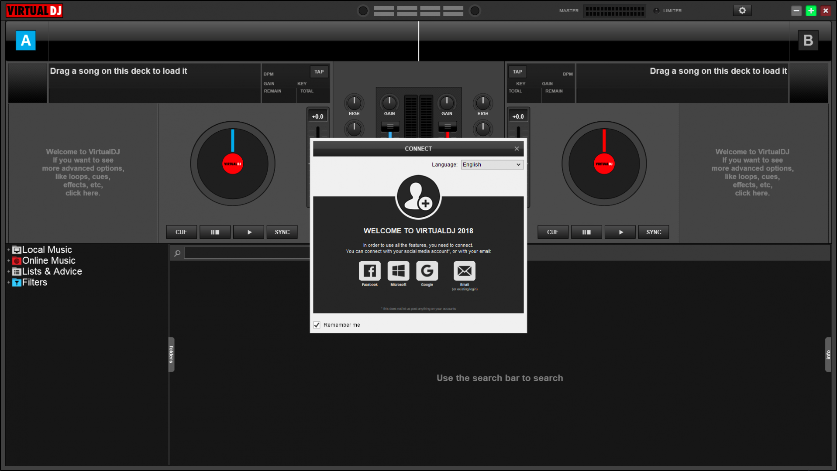Image resolution: width=837 pixels, height=471 pixels.
Task: Click left round button beside layout bars
Action: click(363, 10)
